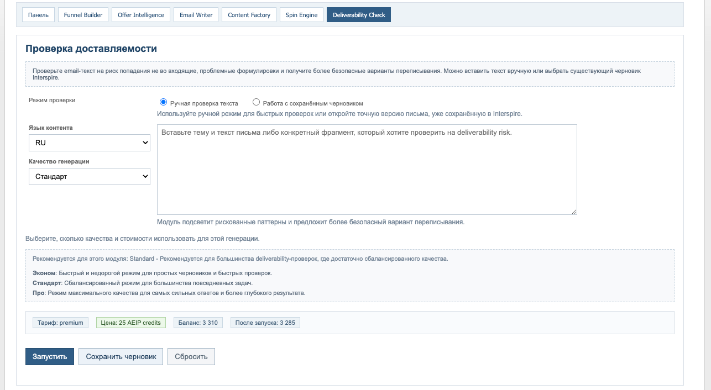Open the Funnel Builder tab
The width and height of the screenshot is (711, 390).
83,14
